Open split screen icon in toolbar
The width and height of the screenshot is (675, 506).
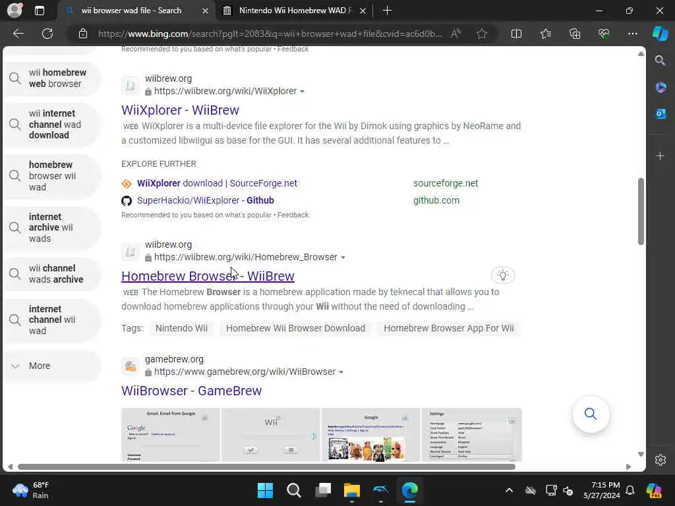[x=516, y=34]
